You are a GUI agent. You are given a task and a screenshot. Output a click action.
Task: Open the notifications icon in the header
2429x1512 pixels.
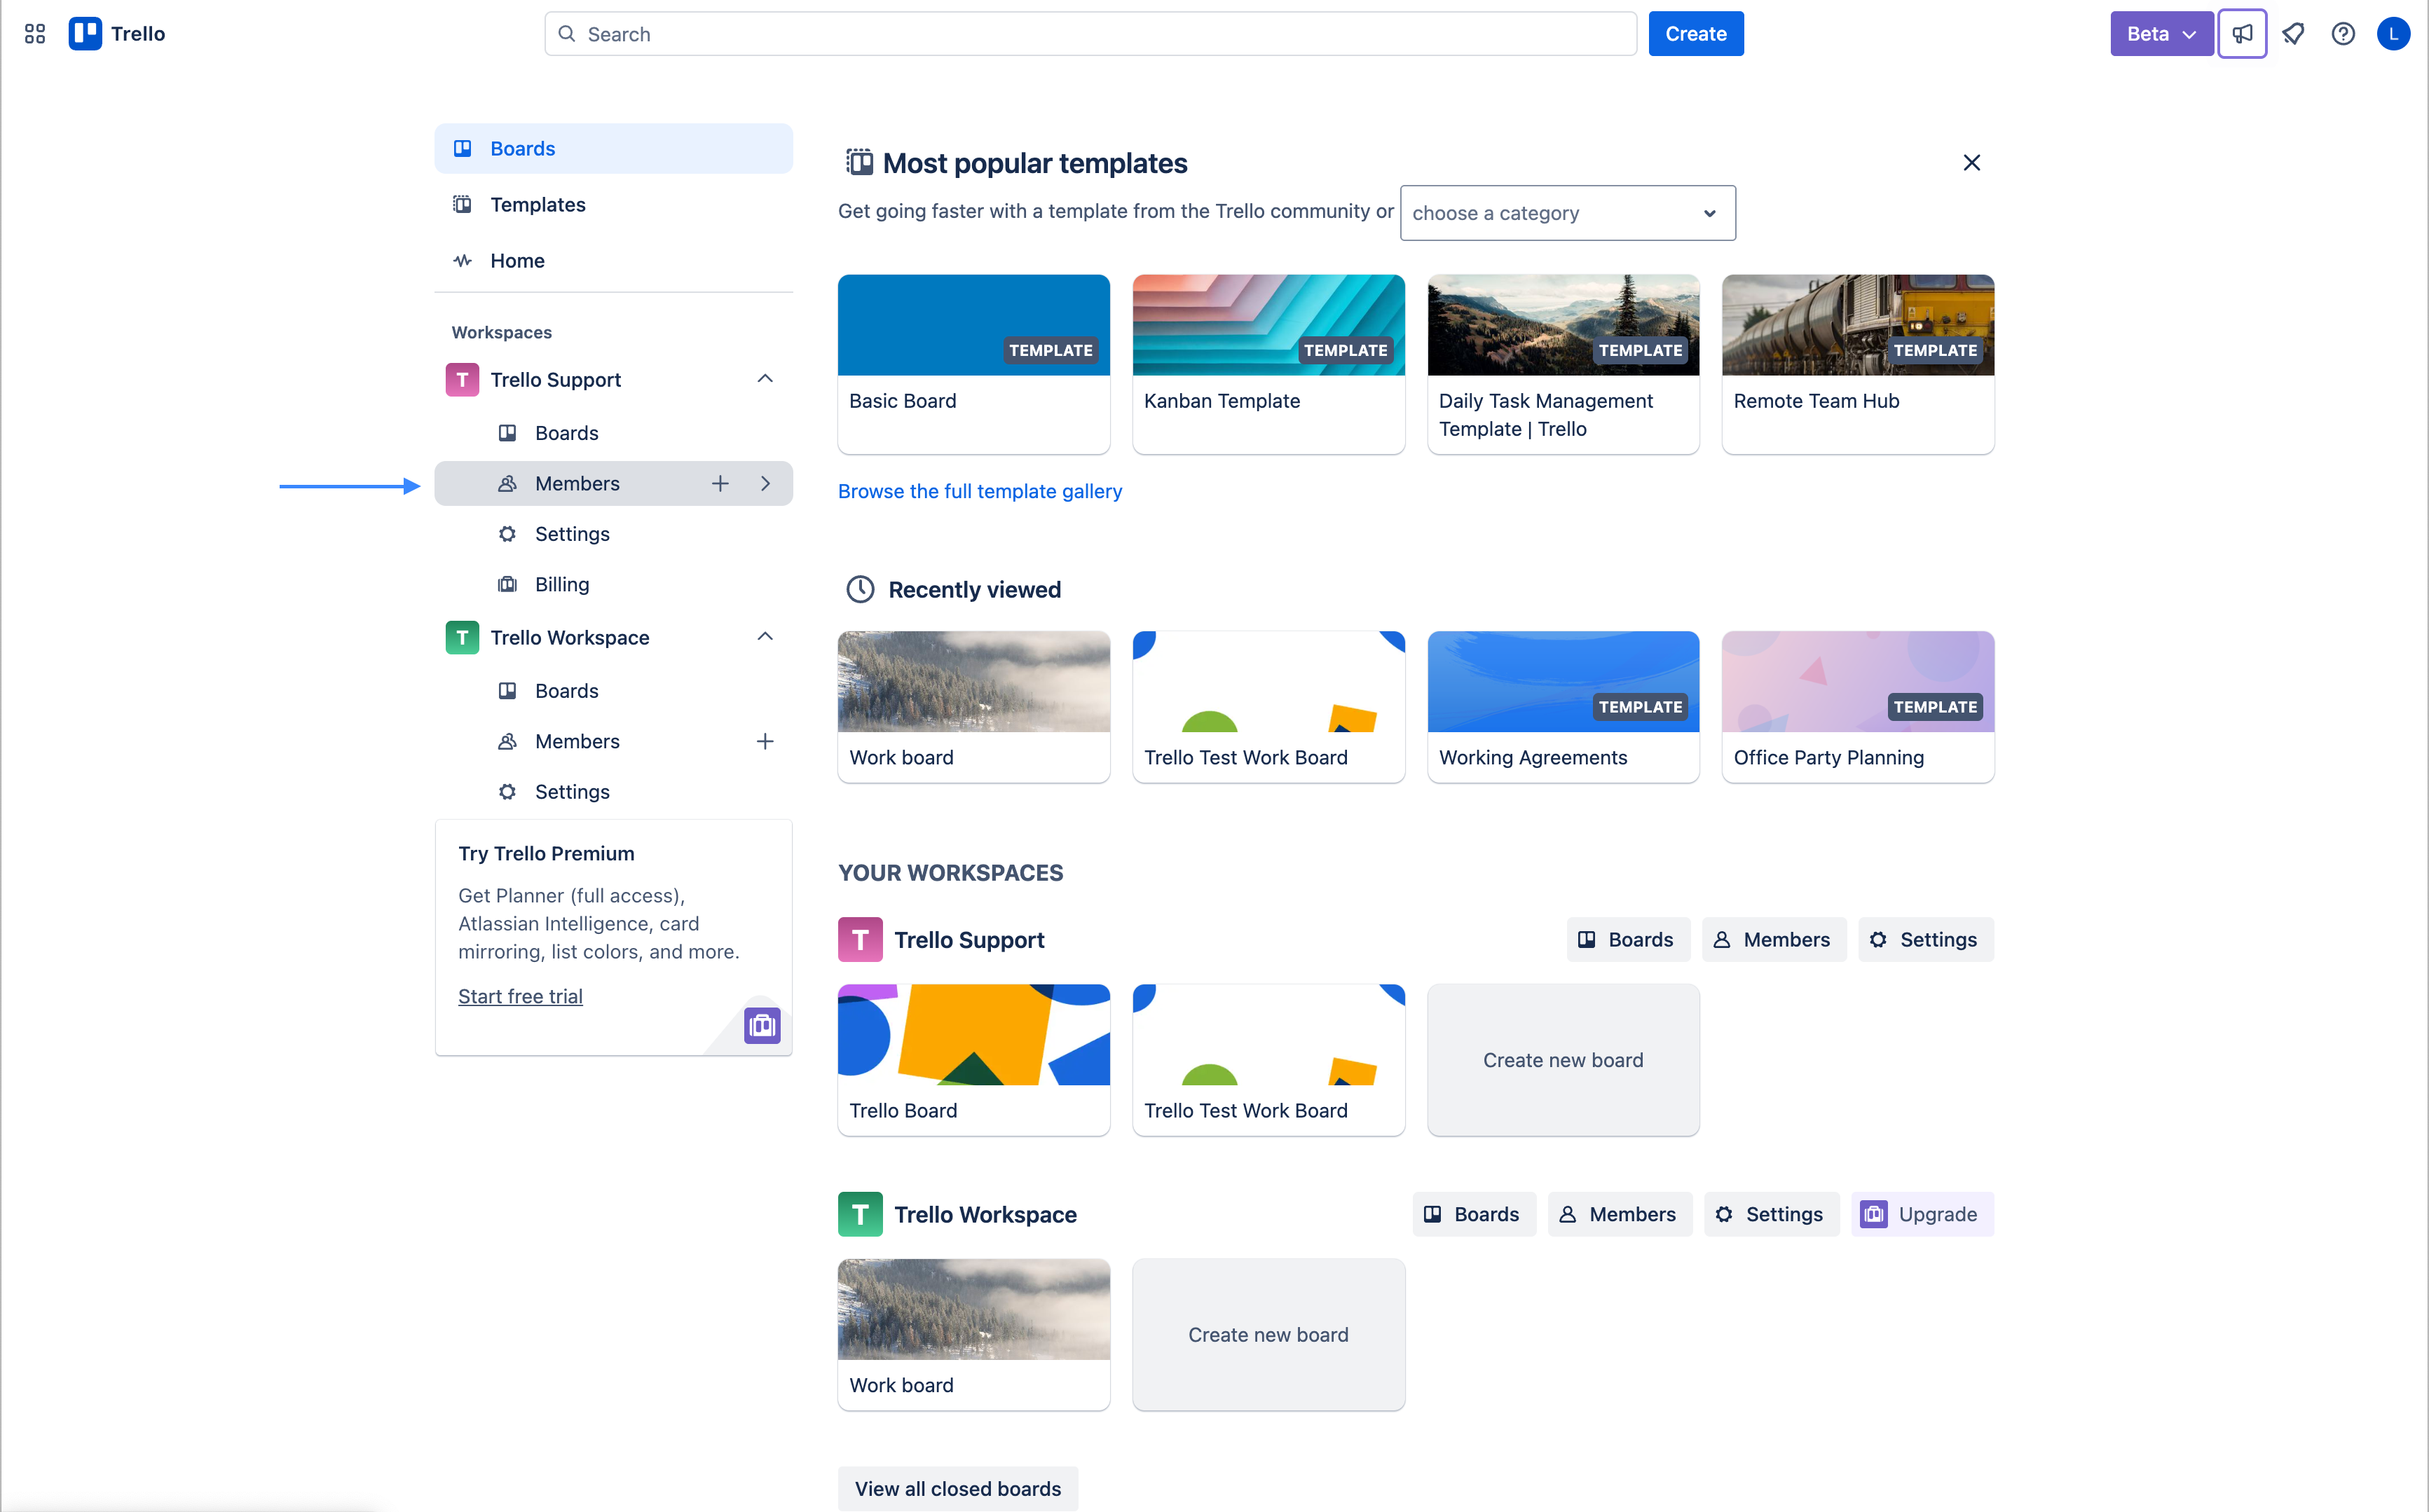(2293, 34)
